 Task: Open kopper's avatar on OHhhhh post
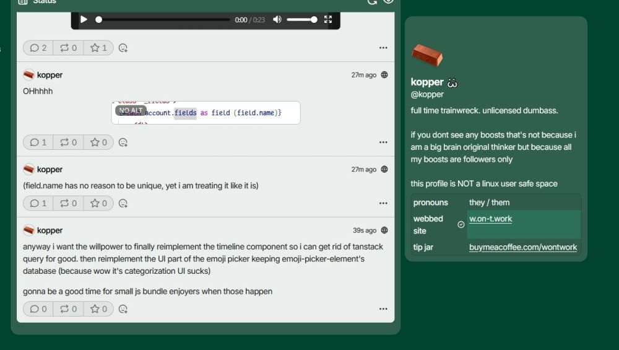pyautogui.click(x=28, y=74)
